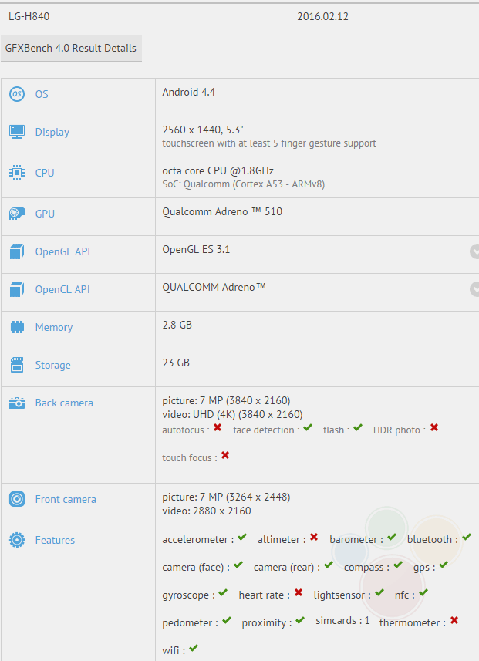Click the altimeter red cross
479x661 pixels.
[x=314, y=537]
